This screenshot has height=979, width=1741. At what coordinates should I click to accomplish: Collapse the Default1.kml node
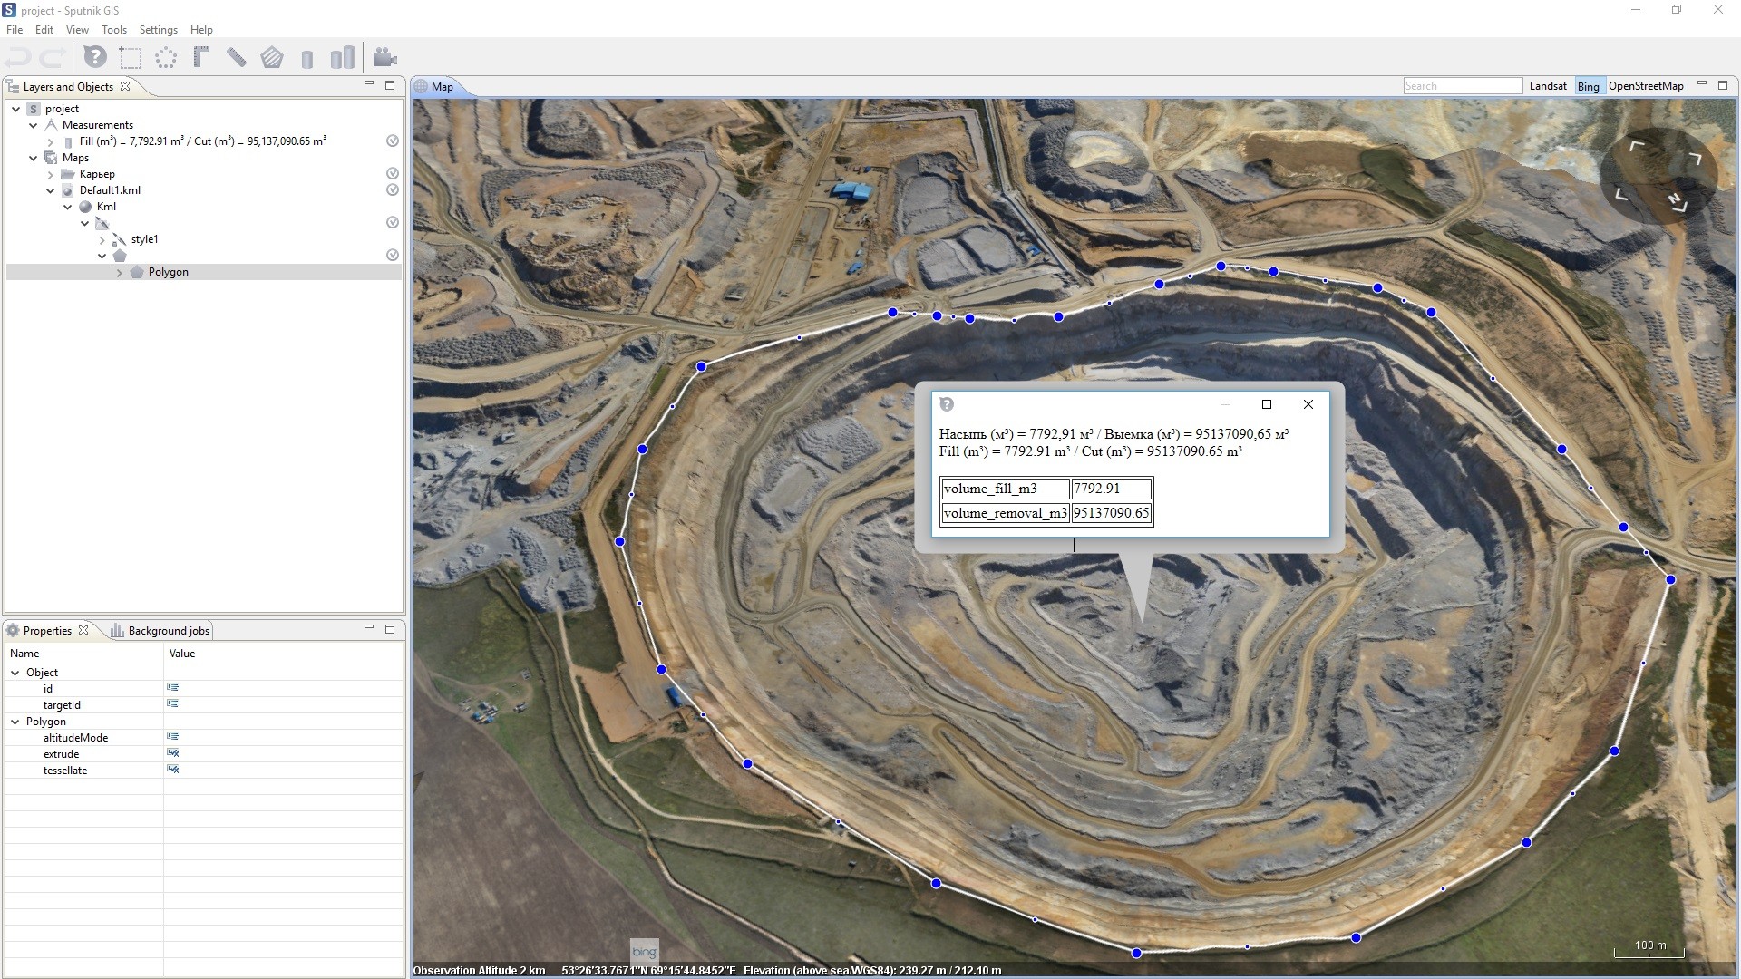(x=51, y=190)
